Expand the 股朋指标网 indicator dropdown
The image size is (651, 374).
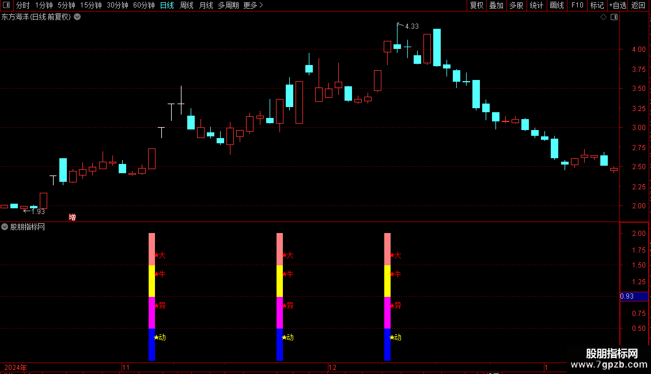[5, 227]
